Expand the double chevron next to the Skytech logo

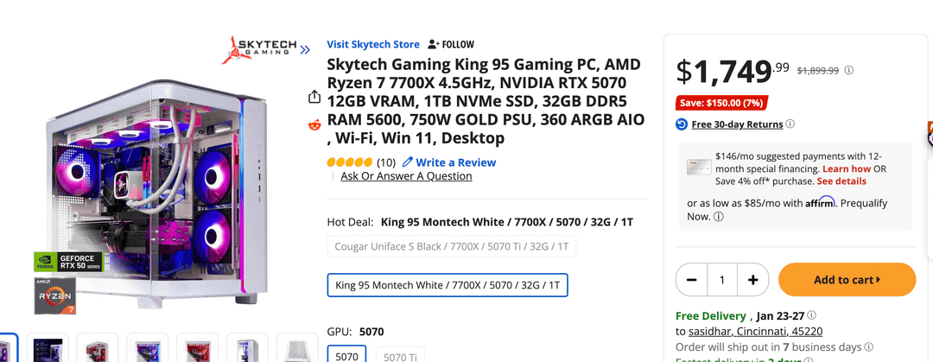[x=305, y=49]
